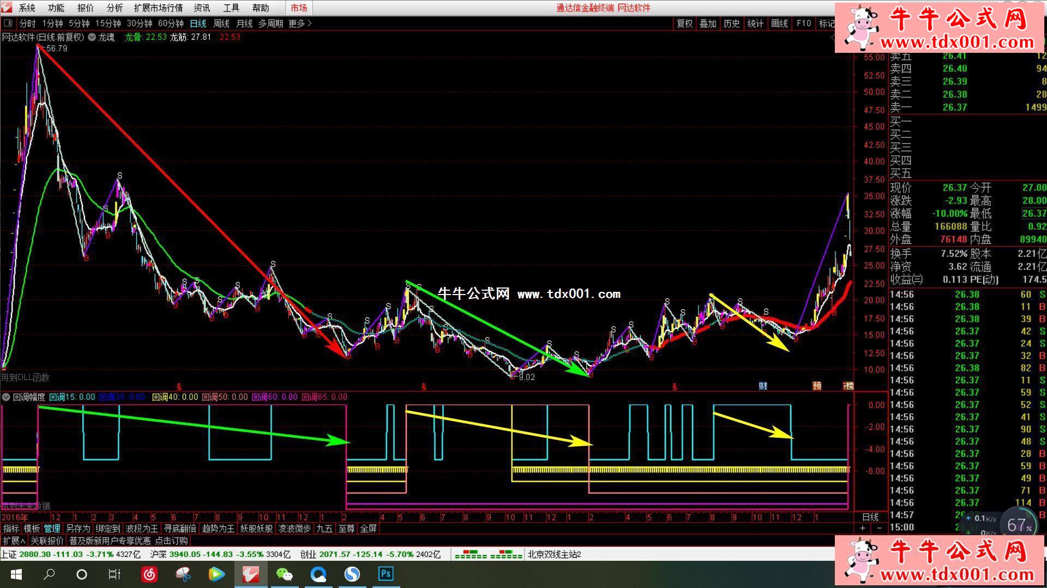Open the Windows search icon

49,574
